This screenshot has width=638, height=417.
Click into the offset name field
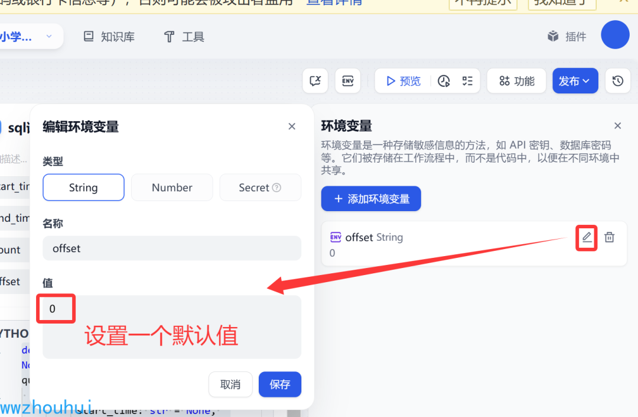[172, 248]
